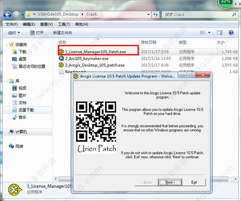Select 收藏夹 in the navigation pane
This screenshot has width=241, height=201.
click(x=21, y=45)
